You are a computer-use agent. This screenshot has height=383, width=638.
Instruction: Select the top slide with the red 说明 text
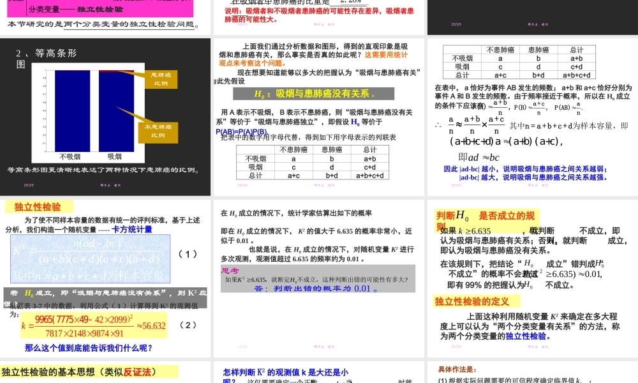click(318, 17)
